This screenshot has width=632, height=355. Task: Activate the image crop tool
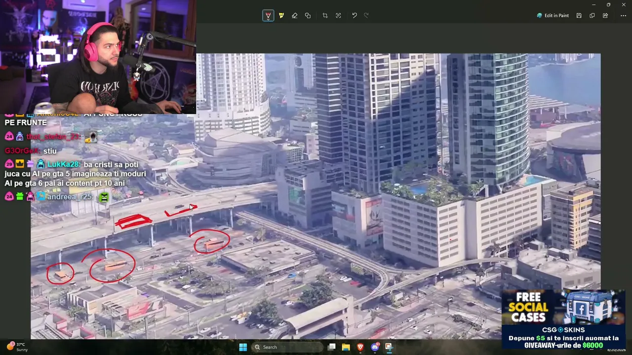pyautogui.click(x=325, y=16)
